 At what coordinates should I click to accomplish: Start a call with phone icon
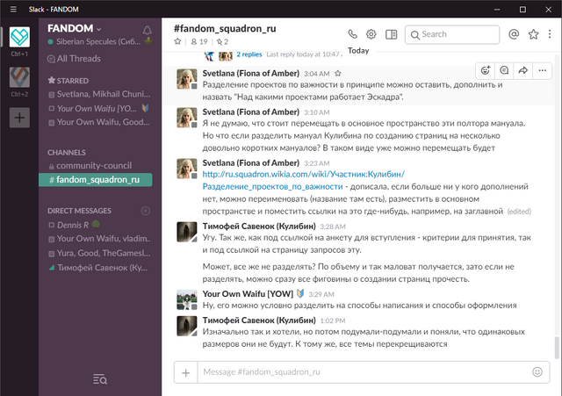pyautogui.click(x=353, y=34)
